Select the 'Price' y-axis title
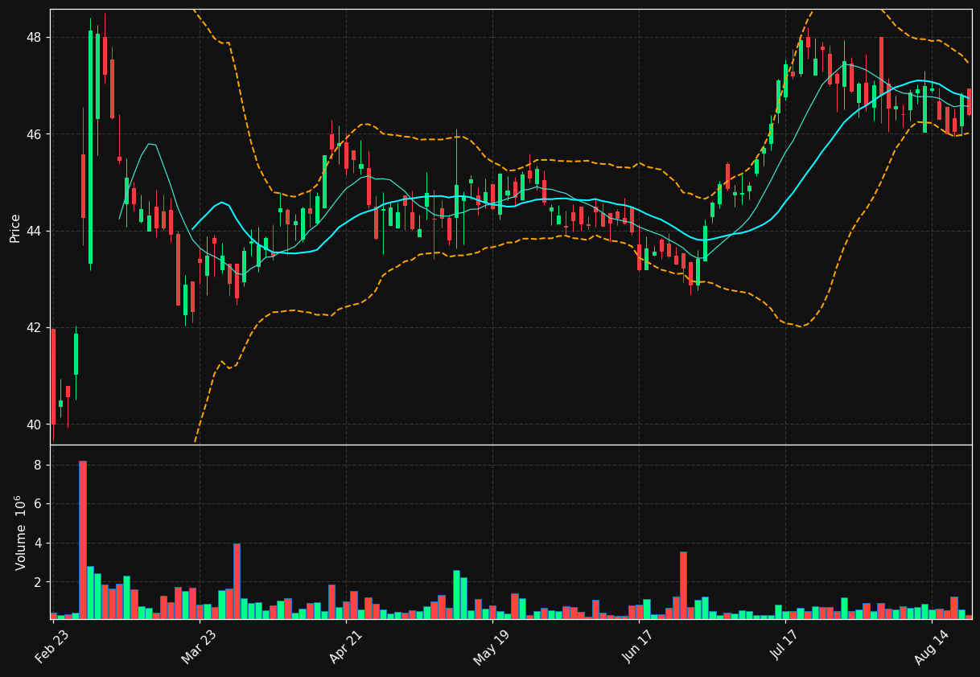Image resolution: width=980 pixels, height=677 pixels. tap(15, 228)
